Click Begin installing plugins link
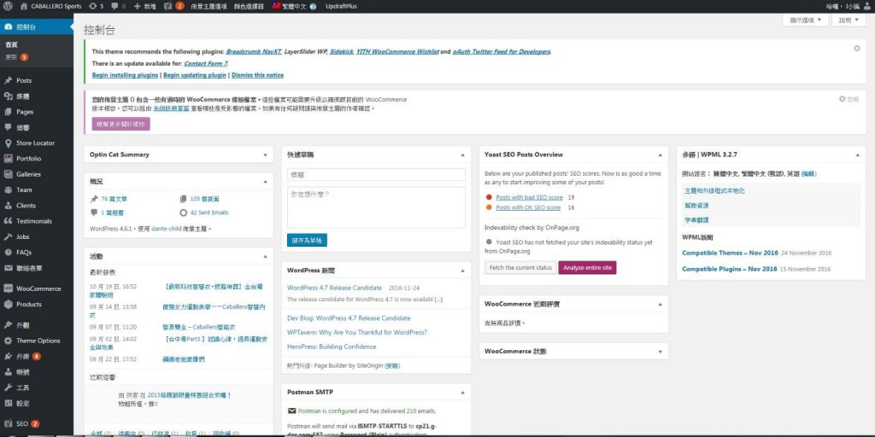Image resolution: width=875 pixels, height=437 pixels. tap(125, 75)
